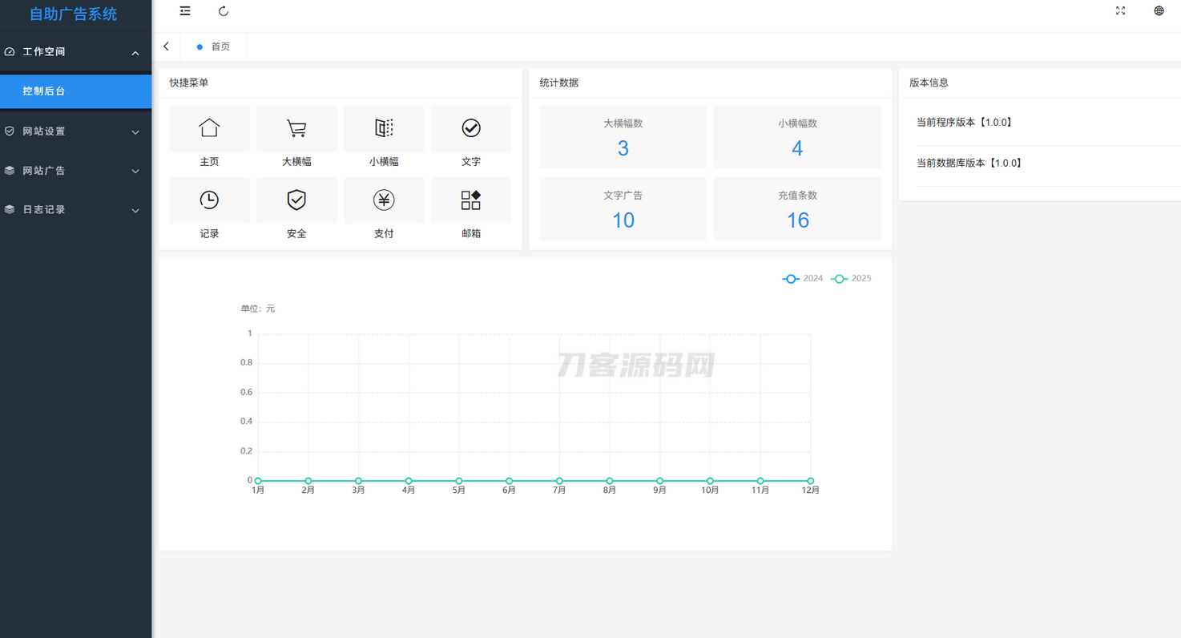Open the 大横幅 shopping cart shortcut
The width and height of the screenshot is (1181, 638).
296,128
